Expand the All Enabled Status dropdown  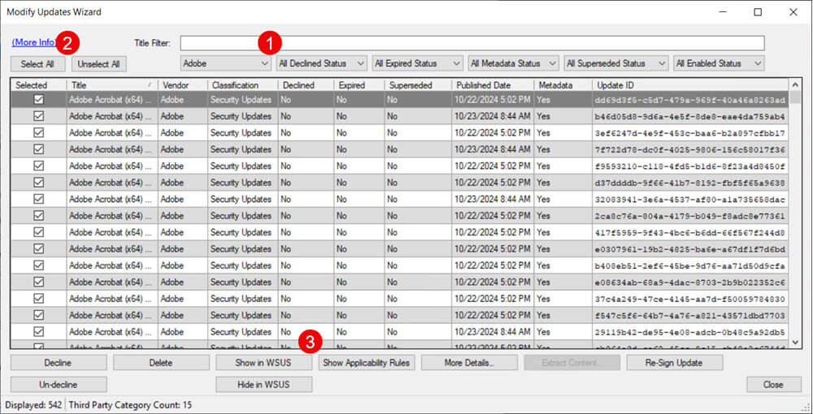tap(720, 63)
